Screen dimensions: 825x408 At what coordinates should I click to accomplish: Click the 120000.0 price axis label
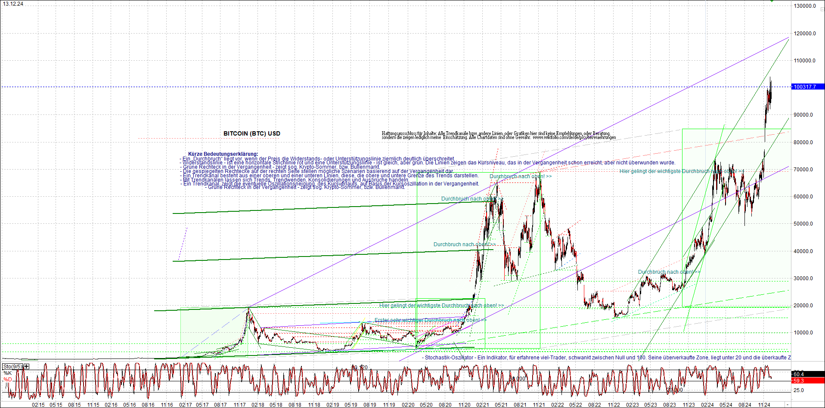(805, 34)
